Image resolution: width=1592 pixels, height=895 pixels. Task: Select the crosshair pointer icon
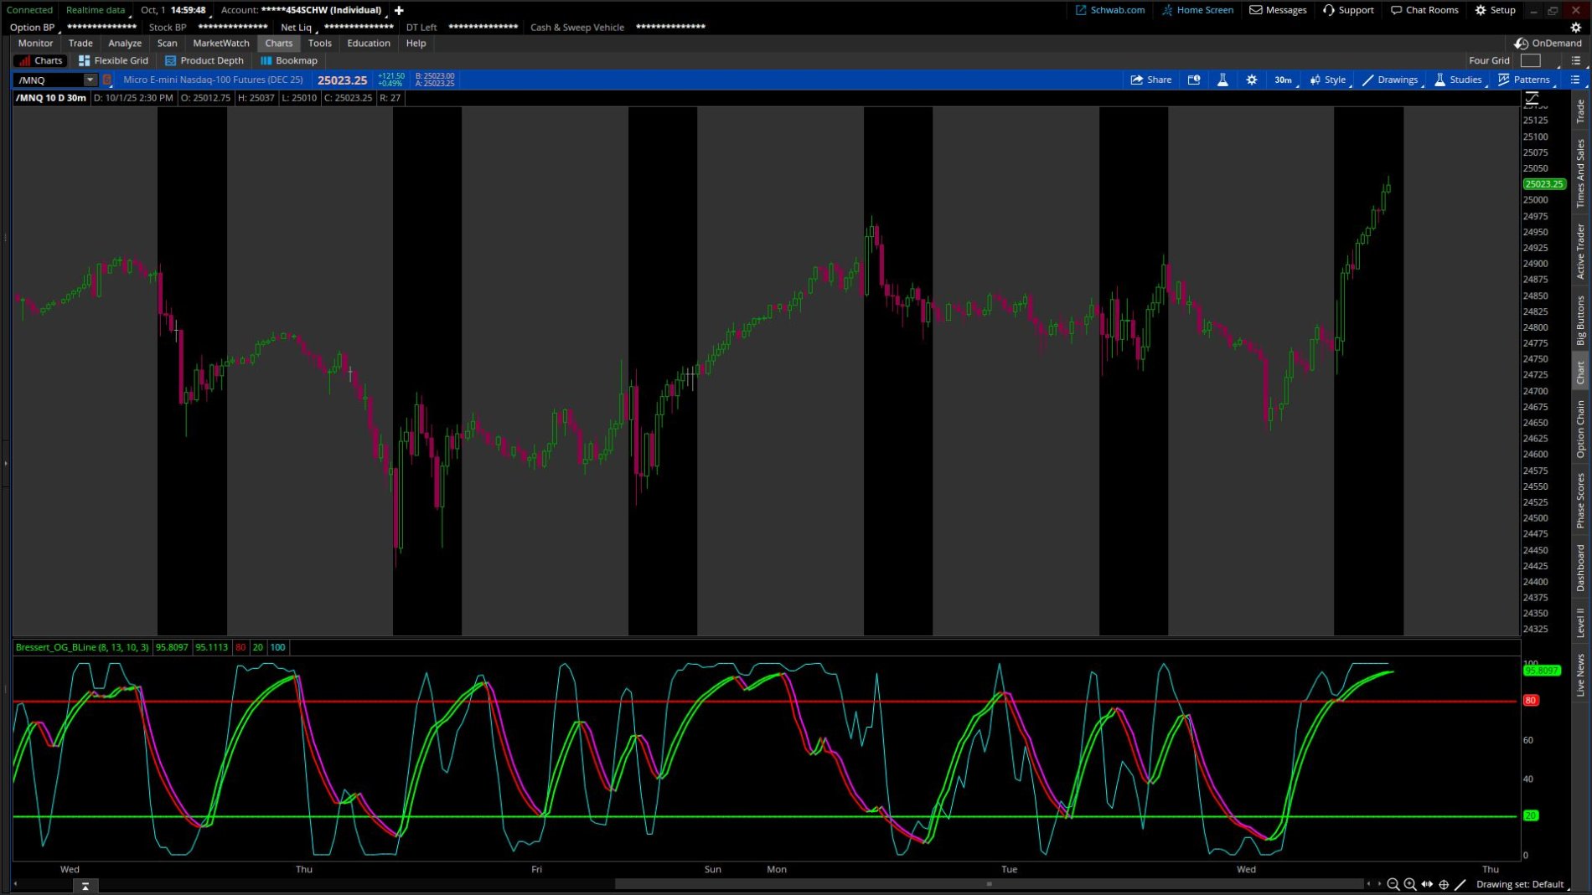pos(1444,884)
